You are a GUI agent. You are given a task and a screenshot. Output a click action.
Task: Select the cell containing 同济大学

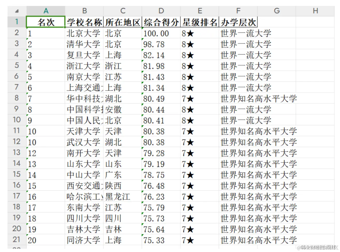[x=84, y=240]
